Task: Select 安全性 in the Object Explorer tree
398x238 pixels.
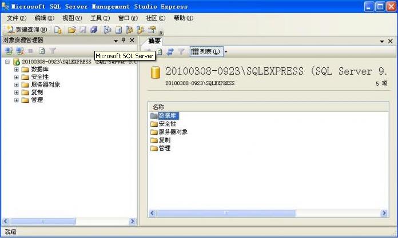Action: [39, 77]
